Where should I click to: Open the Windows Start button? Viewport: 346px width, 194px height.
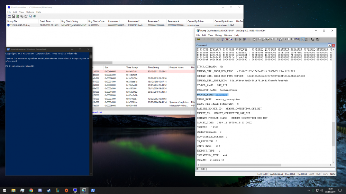pos(4,191)
